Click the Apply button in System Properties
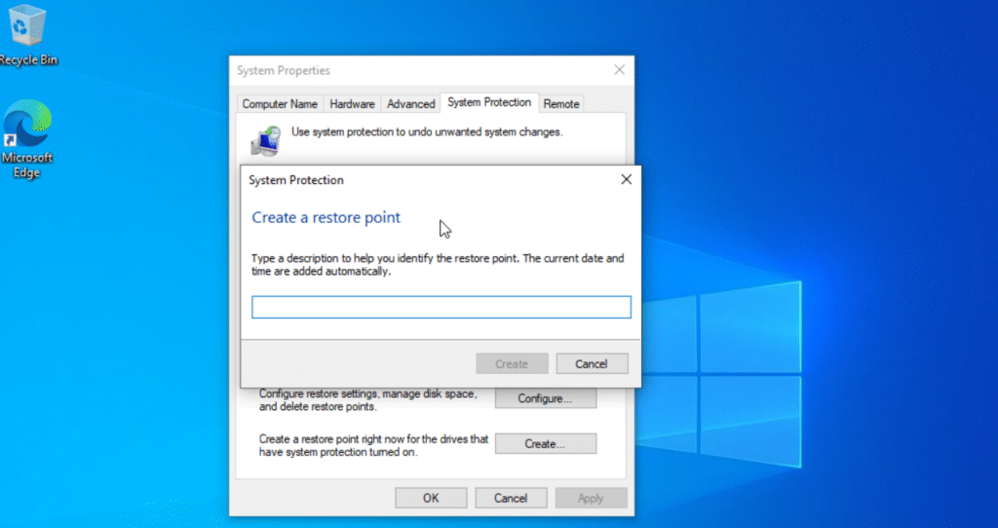Screen dimensions: 998x528 tap(591, 498)
